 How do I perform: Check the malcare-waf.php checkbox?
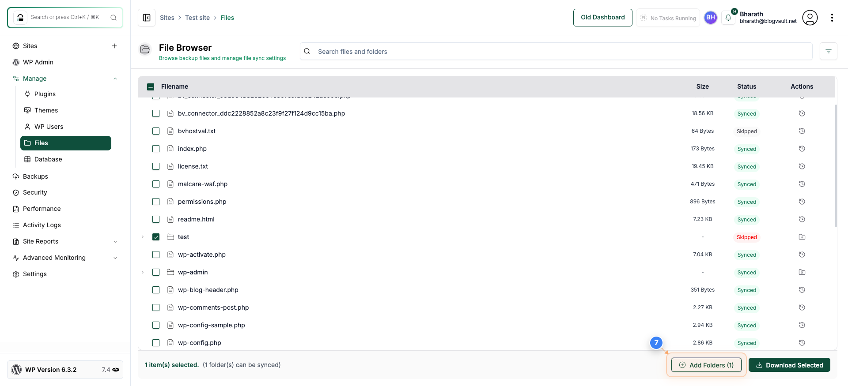coord(156,184)
